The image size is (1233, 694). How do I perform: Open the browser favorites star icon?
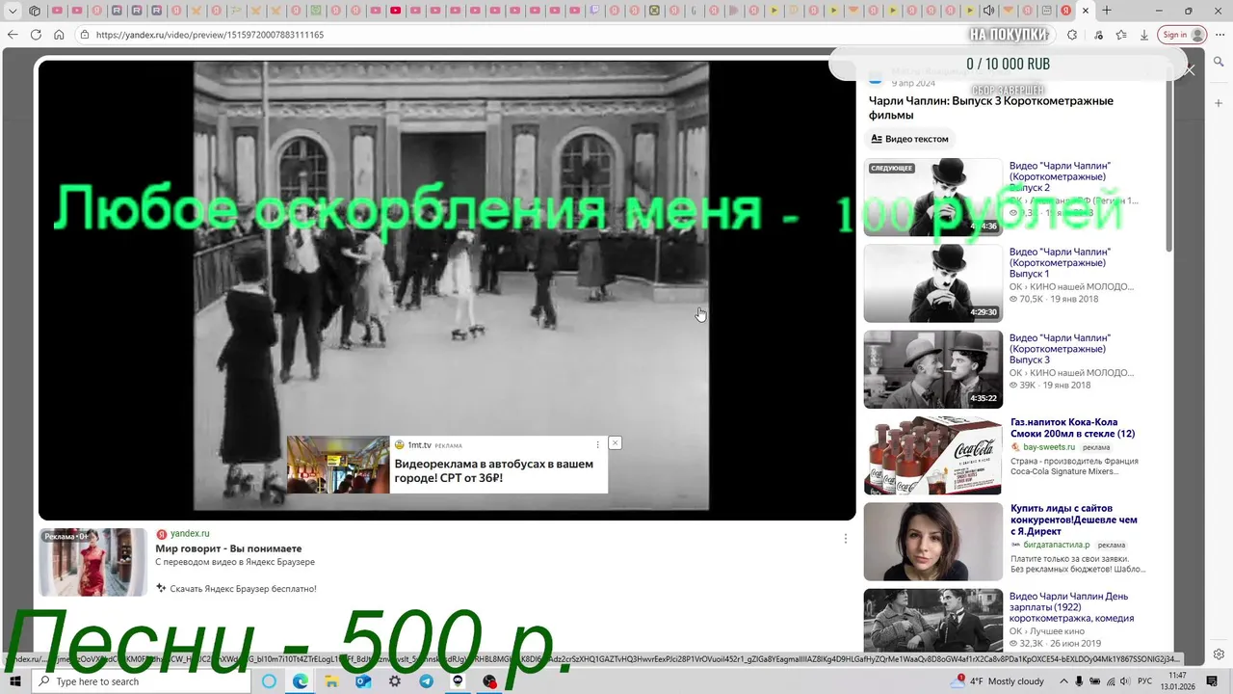click(1121, 35)
